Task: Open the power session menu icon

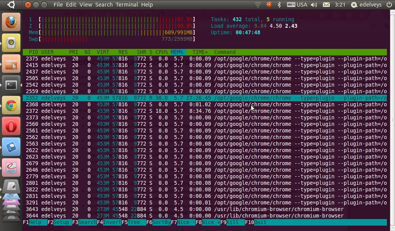Action: coord(389,5)
